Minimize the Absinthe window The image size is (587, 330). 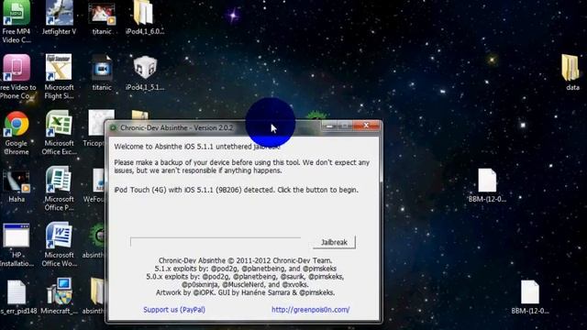(x=329, y=126)
